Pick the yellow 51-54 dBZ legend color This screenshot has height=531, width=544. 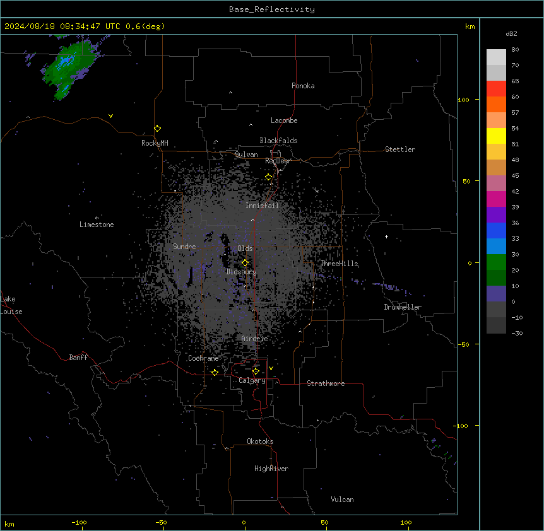496,136
